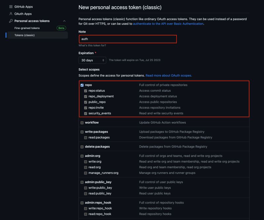This screenshot has width=264, height=220.
Task: Collapse the Personal access tokens section chevron
Action: (x=64, y=21)
